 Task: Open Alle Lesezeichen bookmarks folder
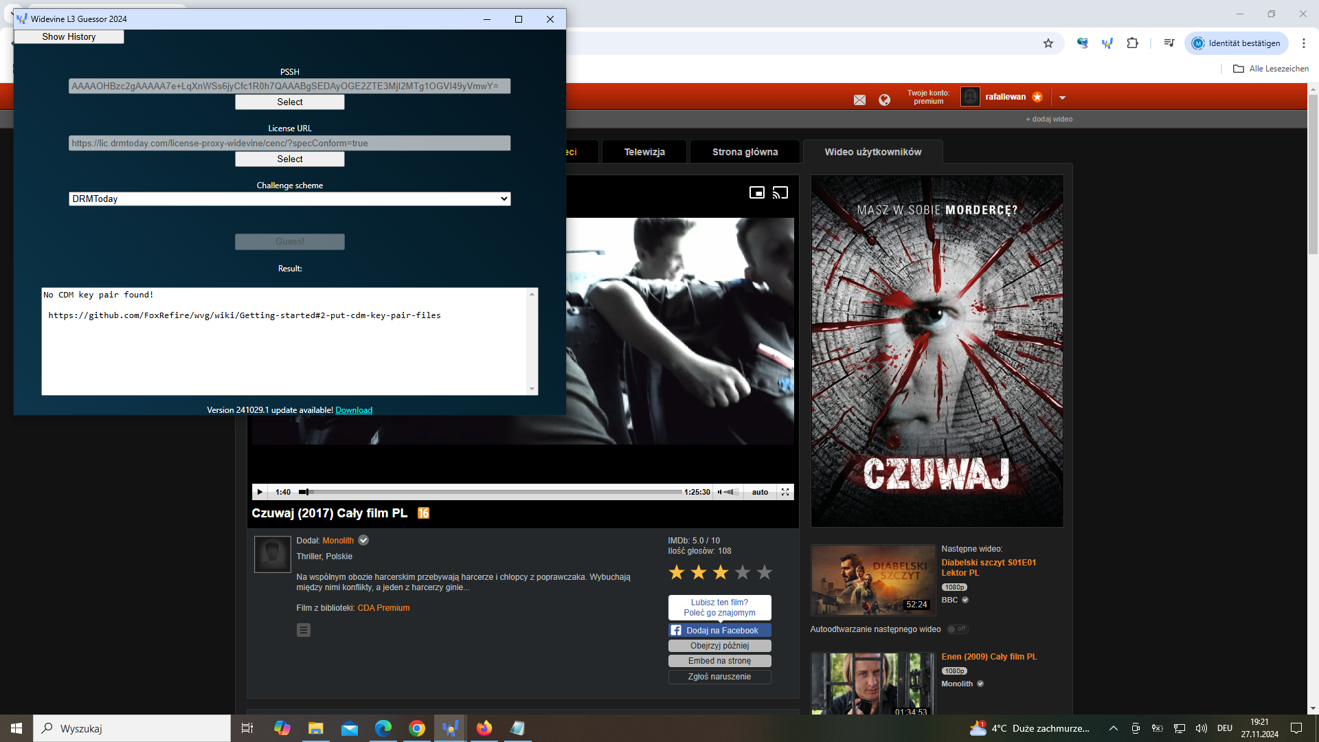click(x=1271, y=69)
